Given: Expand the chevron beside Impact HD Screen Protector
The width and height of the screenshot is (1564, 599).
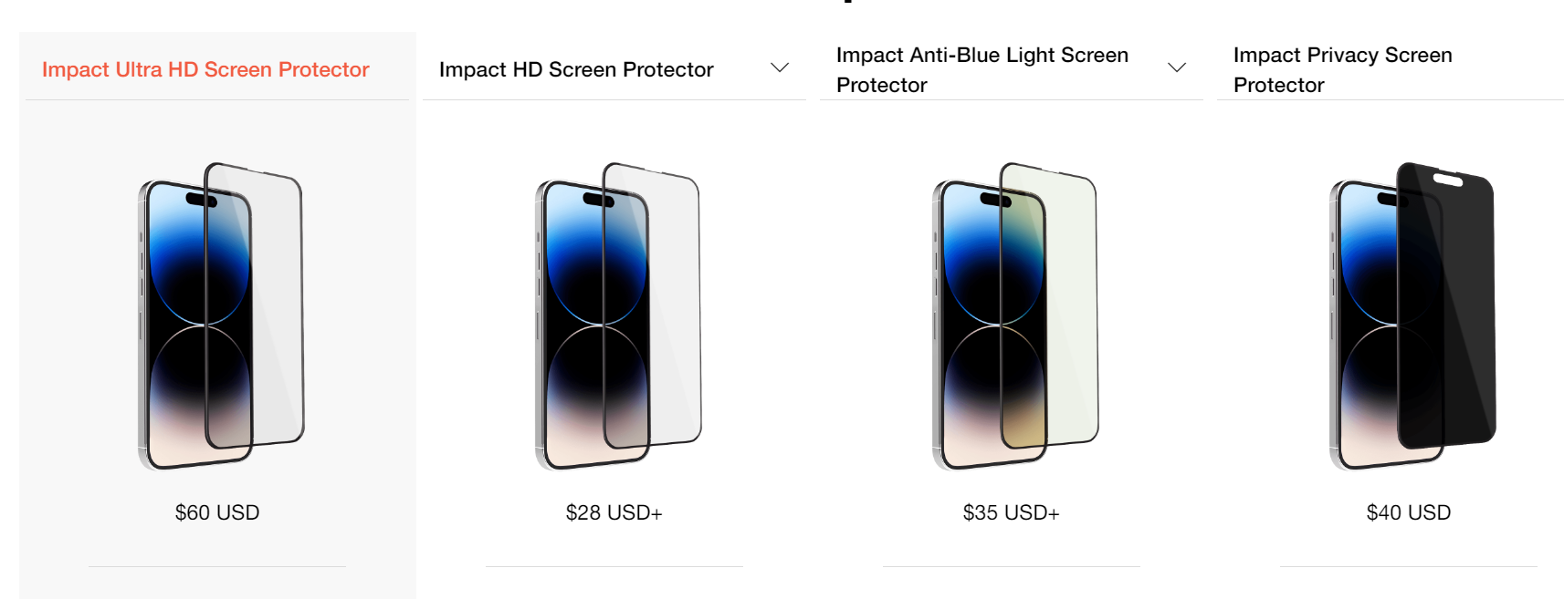Looking at the screenshot, I should point(780,67).
